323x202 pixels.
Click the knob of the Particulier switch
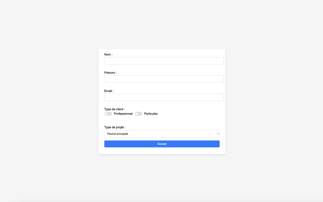point(136,114)
